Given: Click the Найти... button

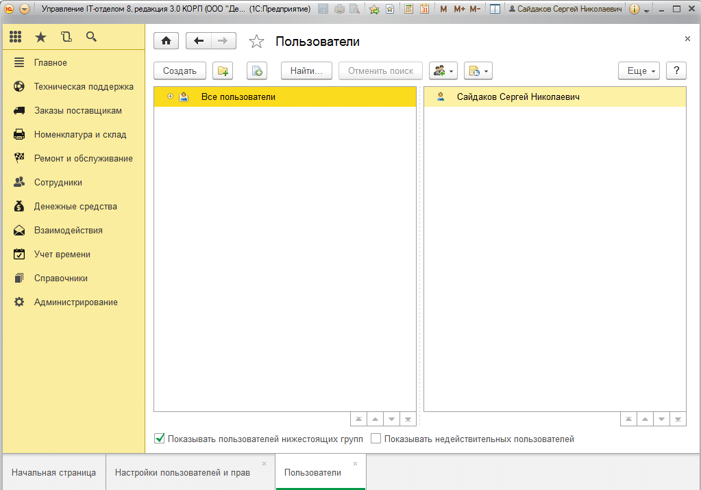Looking at the screenshot, I should pos(306,70).
